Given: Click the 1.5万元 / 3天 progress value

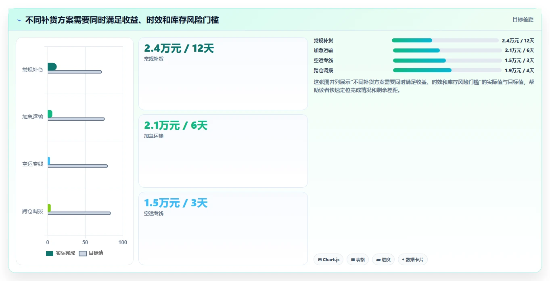Looking at the screenshot, I should (x=519, y=61).
